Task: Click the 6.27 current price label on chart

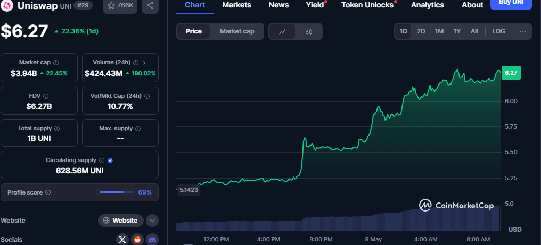Action: [x=511, y=73]
